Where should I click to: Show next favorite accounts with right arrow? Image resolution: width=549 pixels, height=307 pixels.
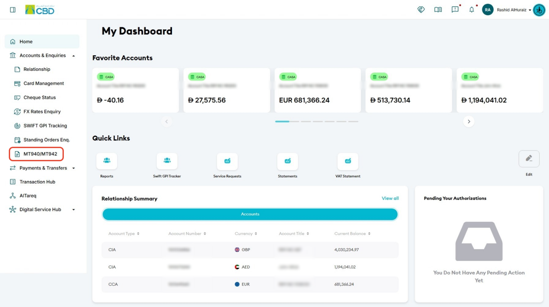[x=469, y=121]
